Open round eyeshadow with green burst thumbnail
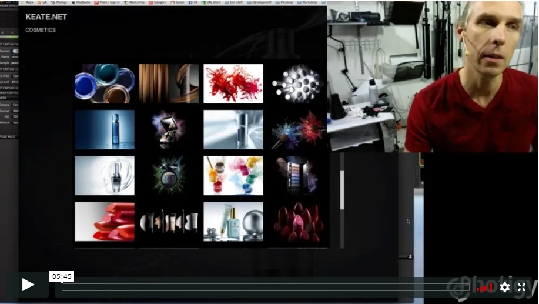The image size is (539, 304). [169, 176]
